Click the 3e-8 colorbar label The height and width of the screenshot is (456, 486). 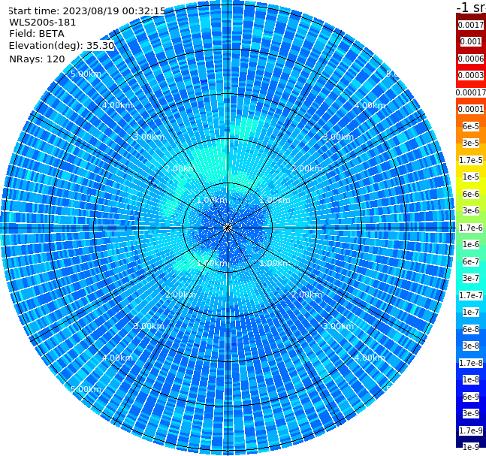pos(471,346)
